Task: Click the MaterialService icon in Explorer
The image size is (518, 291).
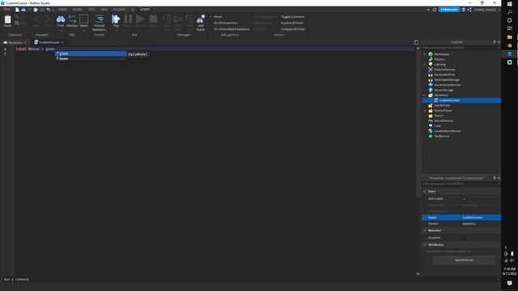Action: point(431,70)
